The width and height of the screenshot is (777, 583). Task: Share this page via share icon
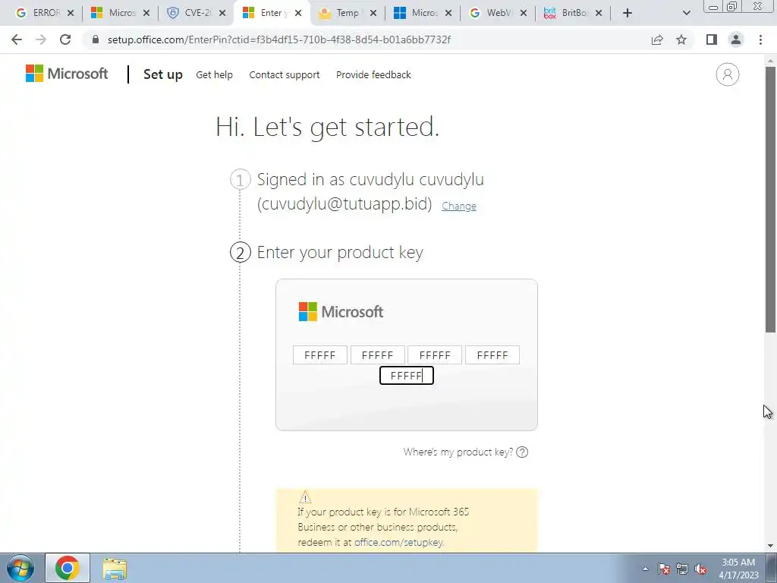pyautogui.click(x=657, y=39)
